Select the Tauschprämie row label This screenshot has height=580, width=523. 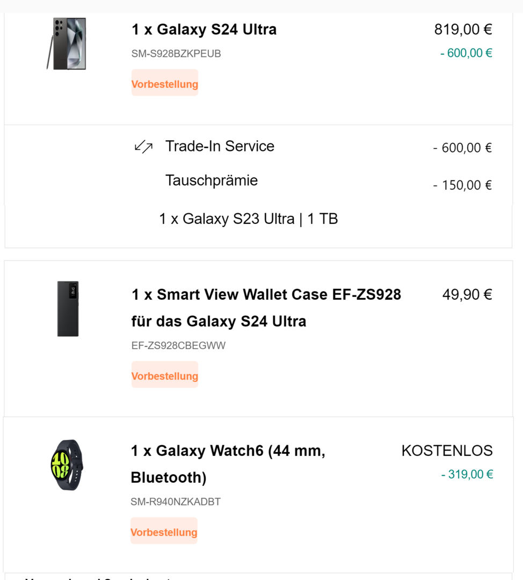[x=212, y=180]
